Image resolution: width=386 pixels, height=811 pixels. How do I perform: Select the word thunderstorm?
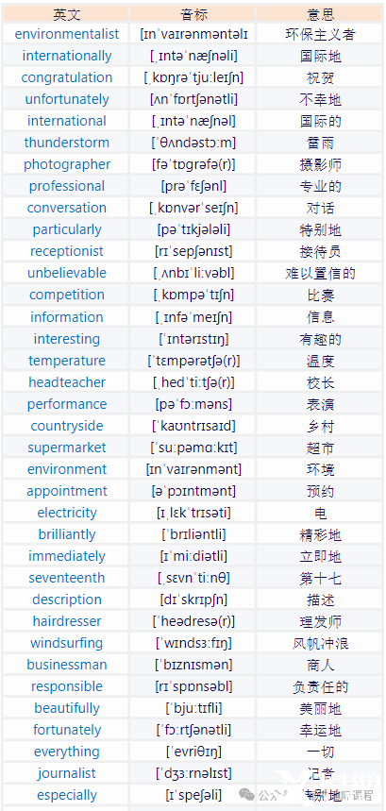point(67,143)
